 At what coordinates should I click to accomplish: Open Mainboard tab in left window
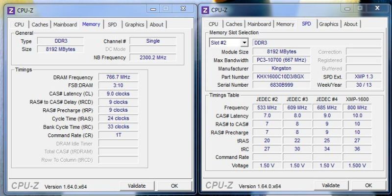pyautogui.click(x=65, y=24)
